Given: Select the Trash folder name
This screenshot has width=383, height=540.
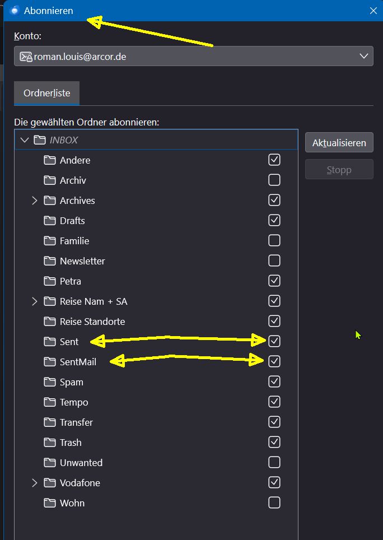Looking at the screenshot, I should (71, 443).
